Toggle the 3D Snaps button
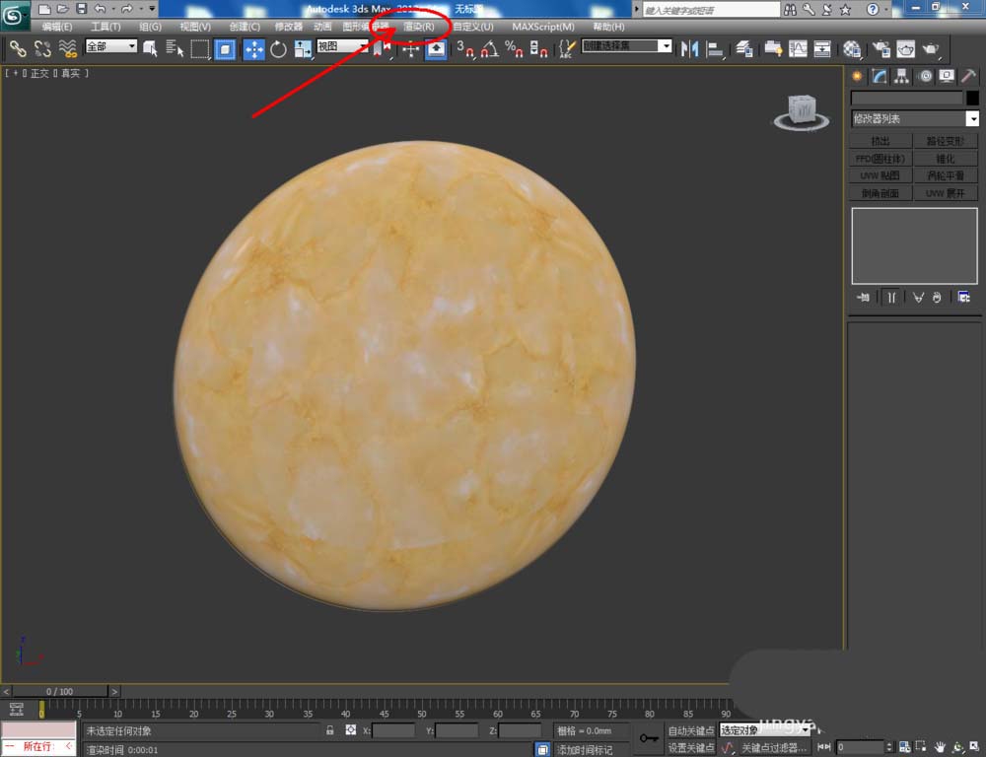This screenshot has height=757, width=986. [x=465, y=49]
